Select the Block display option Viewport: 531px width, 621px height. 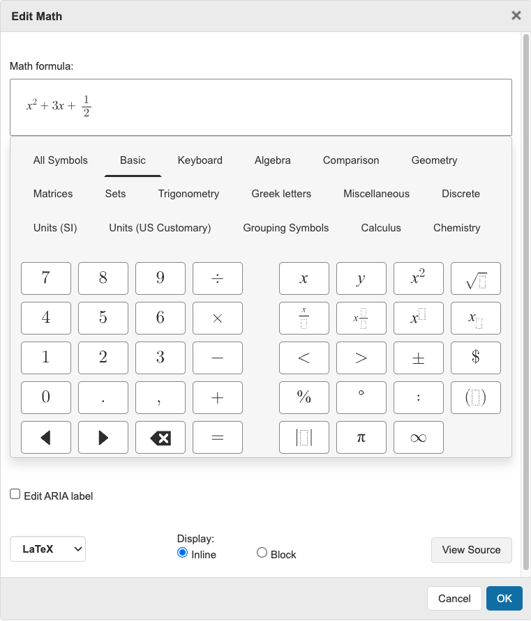262,553
